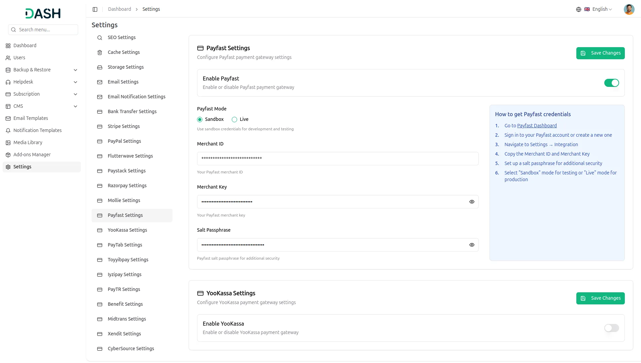The height and width of the screenshot is (363, 641).
Task: Click the Add-ons Manager box icon
Action: pos(8,155)
